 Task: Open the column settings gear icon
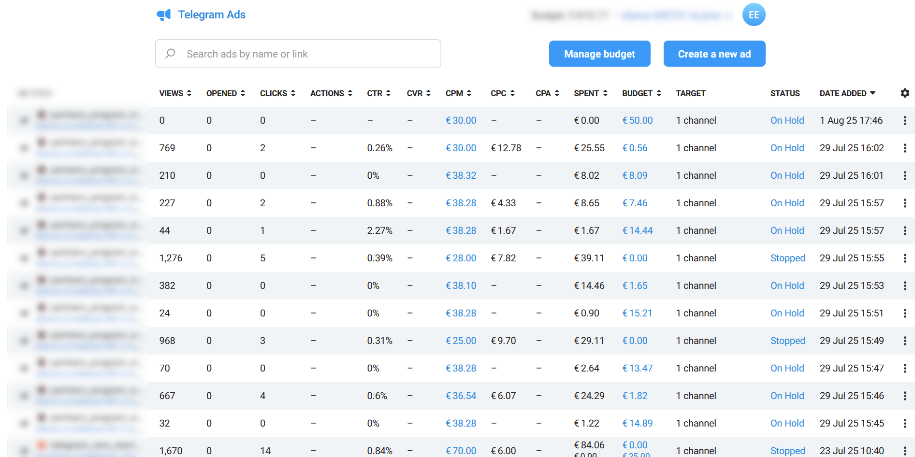[x=905, y=93]
